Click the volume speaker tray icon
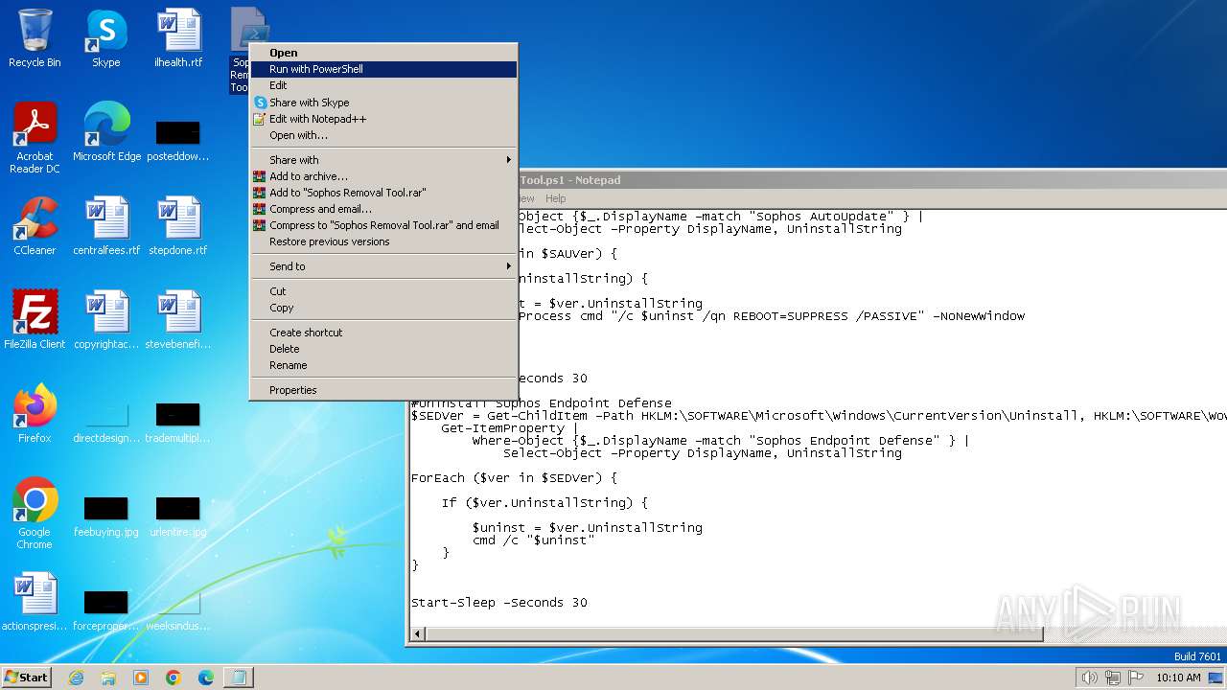 pyautogui.click(x=1089, y=678)
